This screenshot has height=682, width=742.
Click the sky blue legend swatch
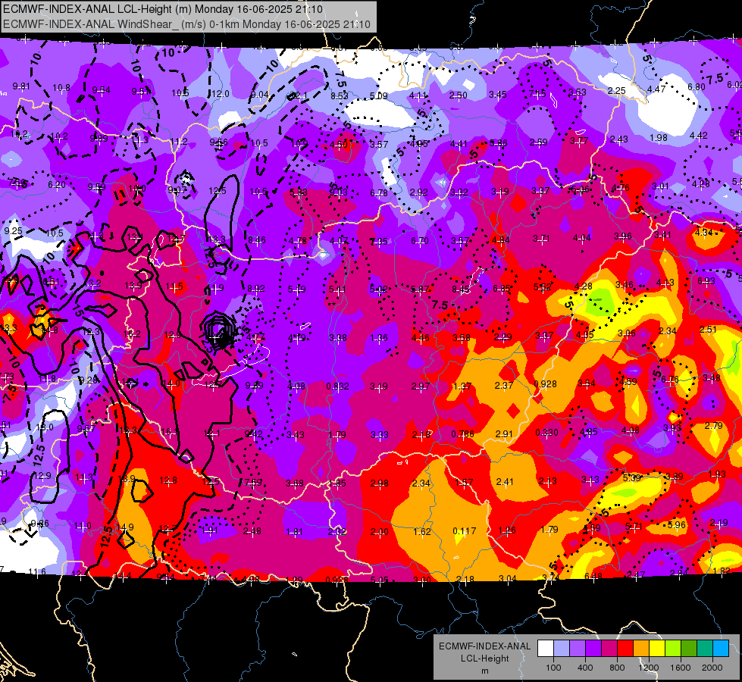(721, 649)
